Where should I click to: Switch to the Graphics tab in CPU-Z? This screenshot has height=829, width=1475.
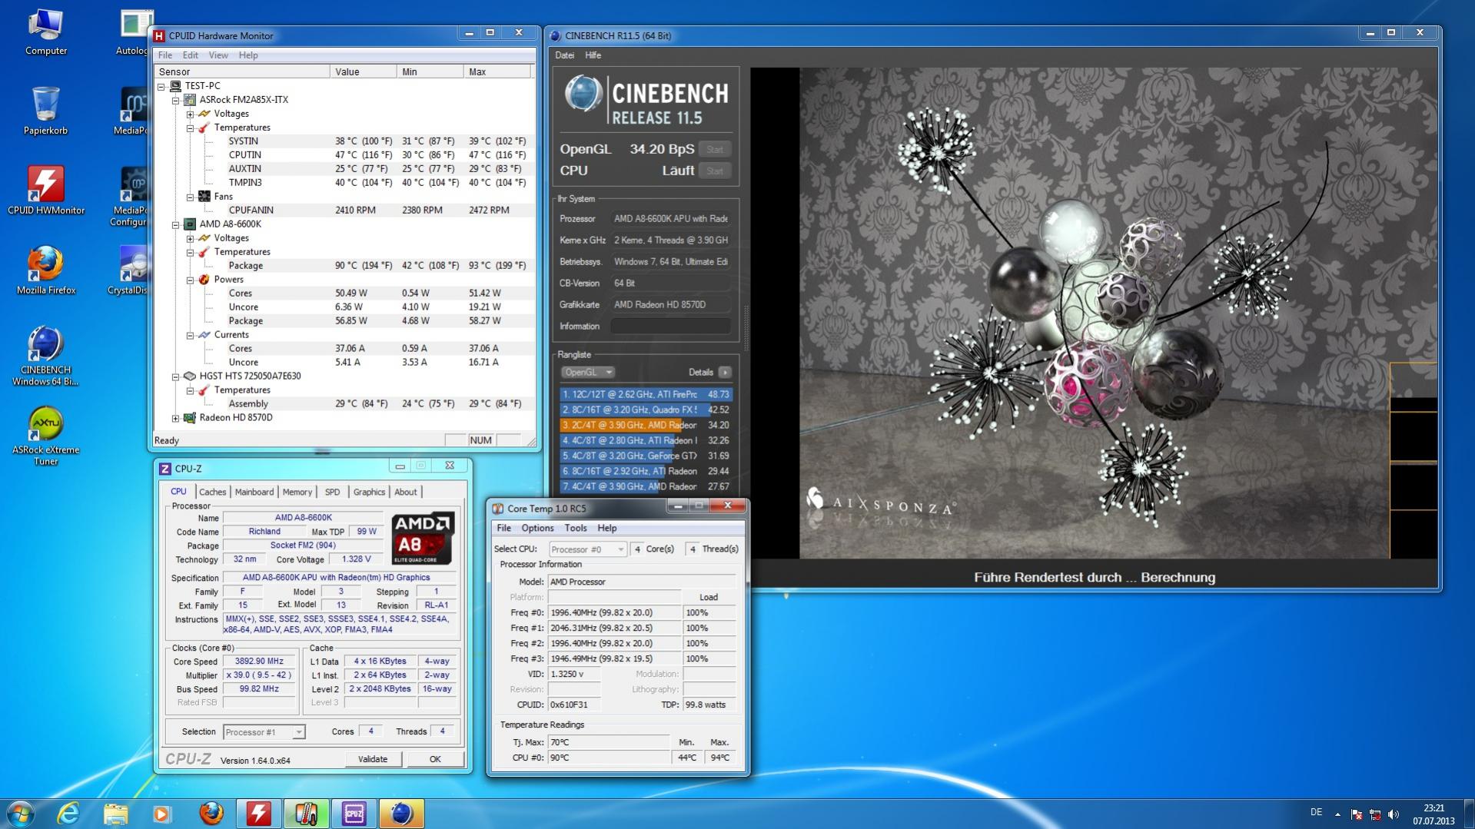coord(369,492)
